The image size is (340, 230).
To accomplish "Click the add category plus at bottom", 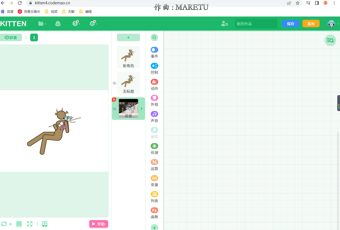I will (154, 227).
